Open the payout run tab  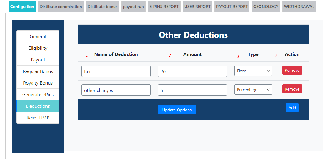point(134,7)
